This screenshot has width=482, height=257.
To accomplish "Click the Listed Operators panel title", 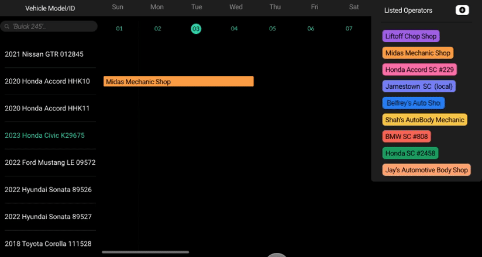I will (408, 11).
